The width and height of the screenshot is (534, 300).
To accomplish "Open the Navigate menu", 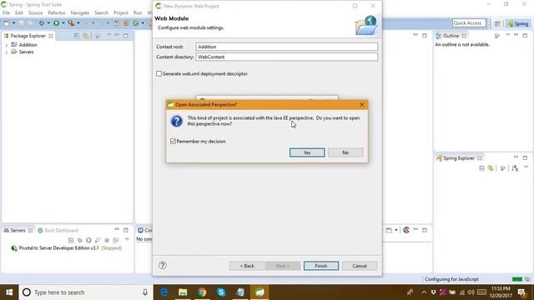I will 80,12.
